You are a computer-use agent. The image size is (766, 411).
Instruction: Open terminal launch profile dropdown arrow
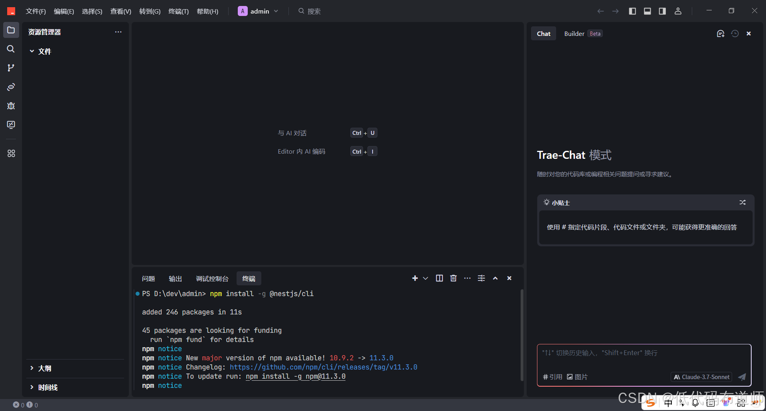(425, 278)
